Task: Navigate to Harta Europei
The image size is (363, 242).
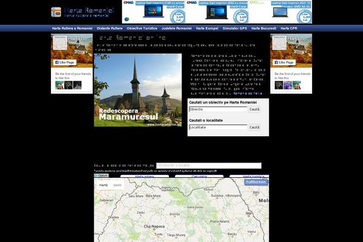Action: click(x=207, y=28)
